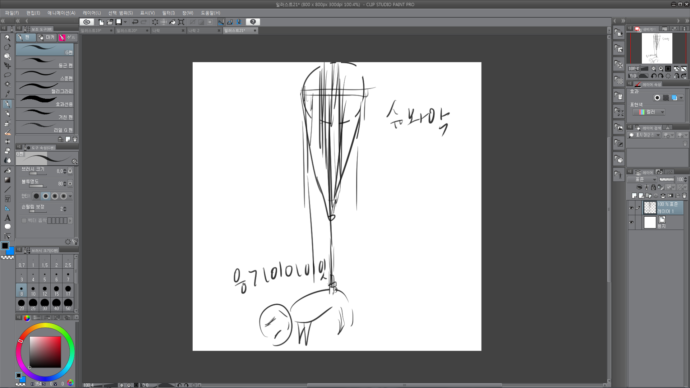
Task: Select the Eyedropper tool
Action: [x=7, y=94]
